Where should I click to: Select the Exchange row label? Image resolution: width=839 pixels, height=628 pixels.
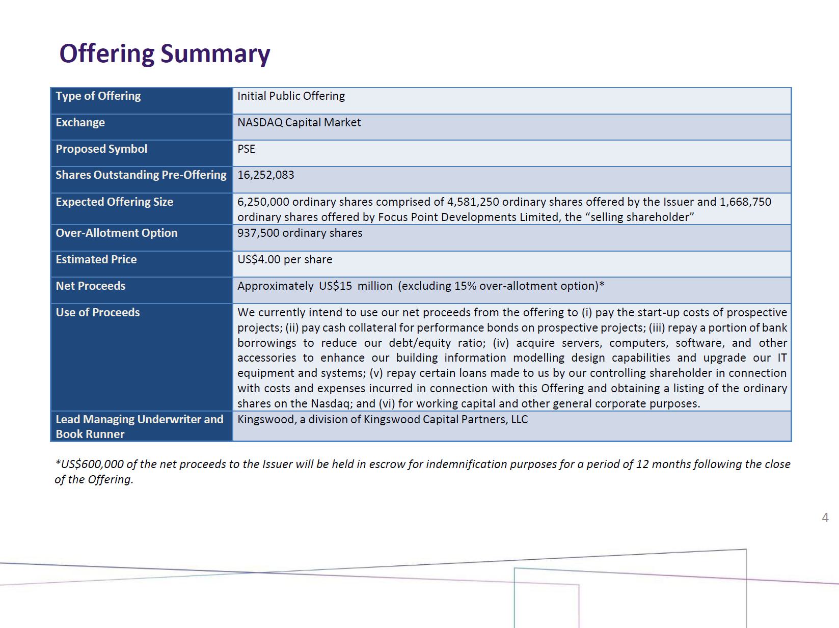click(80, 123)
